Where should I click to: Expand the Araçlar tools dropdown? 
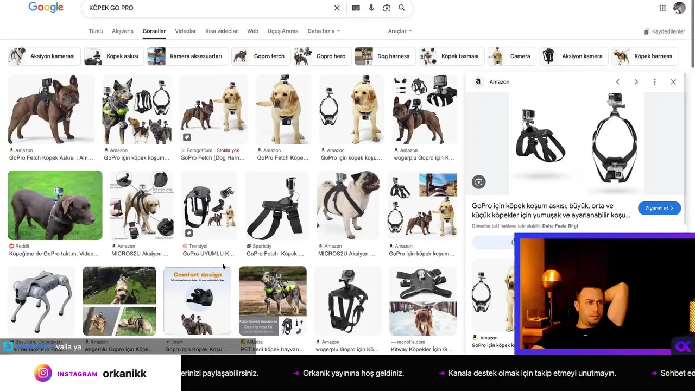click(400, 31)
